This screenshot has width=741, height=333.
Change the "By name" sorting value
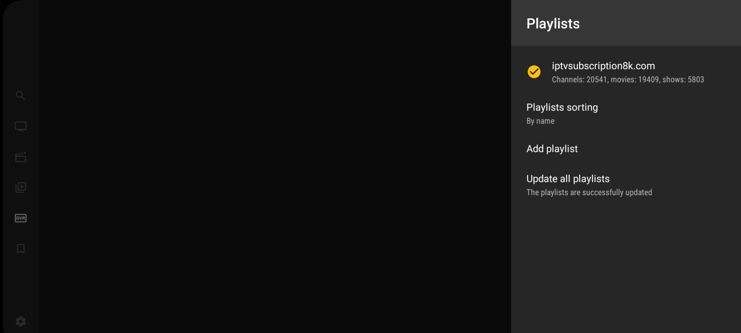click(540, 121)
